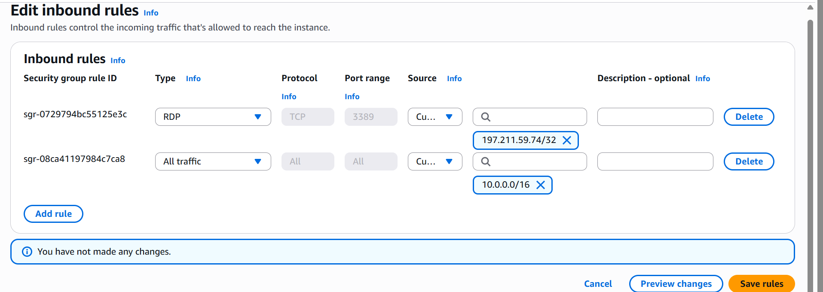The image size is (823, 292).
Task: Open the Info link beside Edit inbound rules
Action: [151, 13]
